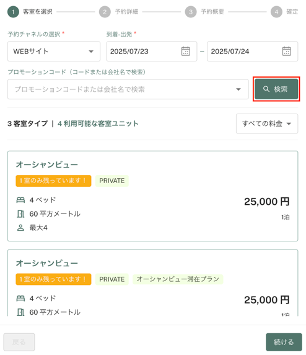Click the 続ける continue button

click(x=284, y=342)
